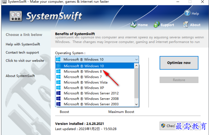
Task: Close the SystemSwift window
Action: point(202,2)
